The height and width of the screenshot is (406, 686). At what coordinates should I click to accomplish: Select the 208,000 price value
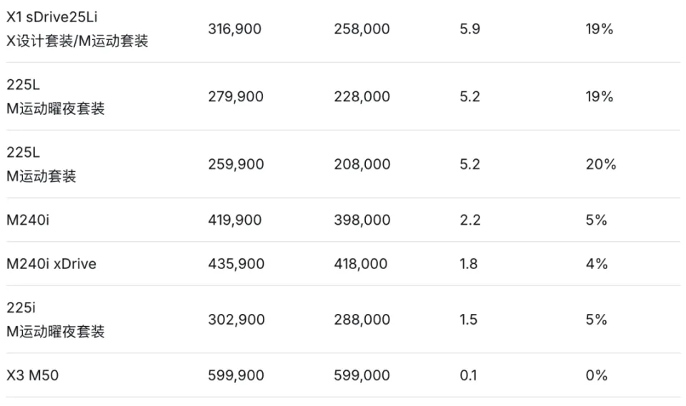coord(362,164)
